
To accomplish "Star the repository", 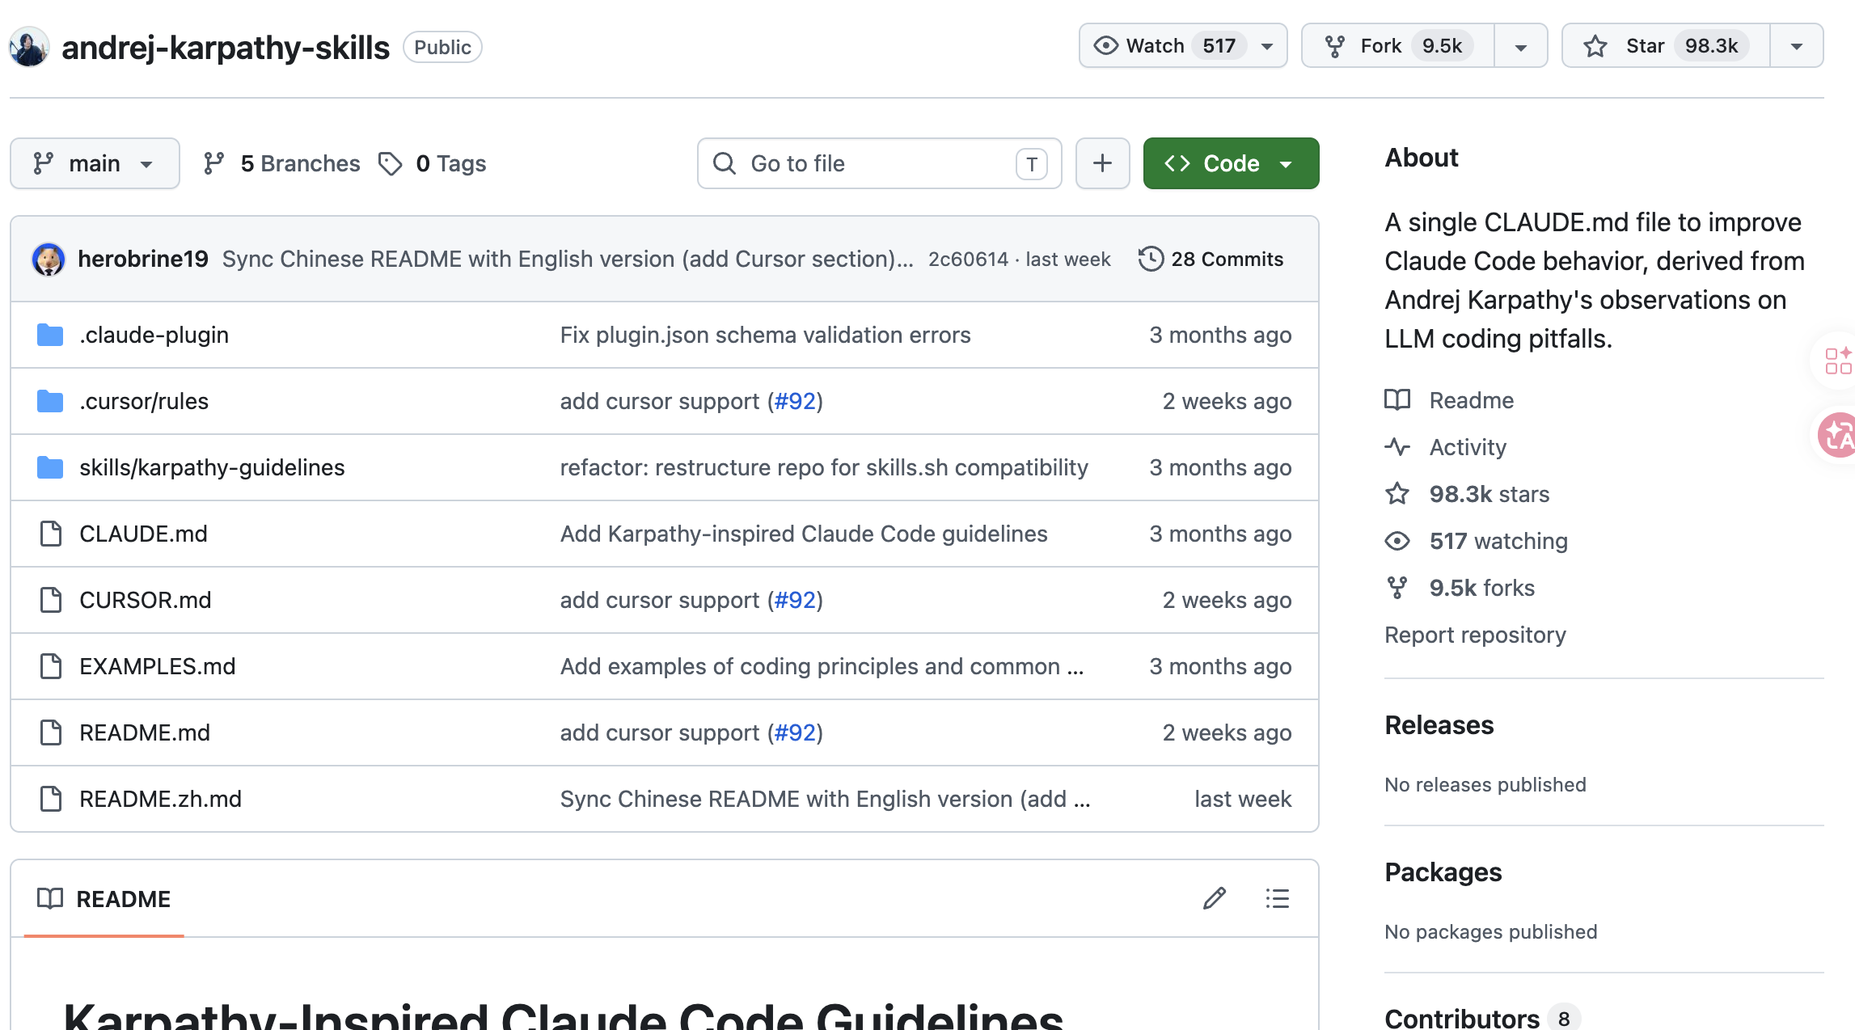I will (1666, 46).
